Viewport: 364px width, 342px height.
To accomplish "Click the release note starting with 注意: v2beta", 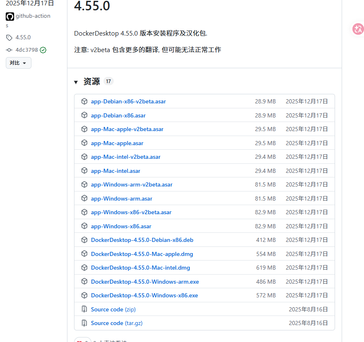I will point(148,50).
